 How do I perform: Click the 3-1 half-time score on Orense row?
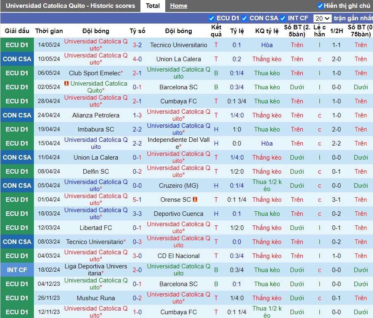[336, 200]
